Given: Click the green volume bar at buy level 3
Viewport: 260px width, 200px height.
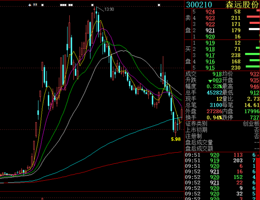Looking at the screenshot, I should tap(252, 54).
